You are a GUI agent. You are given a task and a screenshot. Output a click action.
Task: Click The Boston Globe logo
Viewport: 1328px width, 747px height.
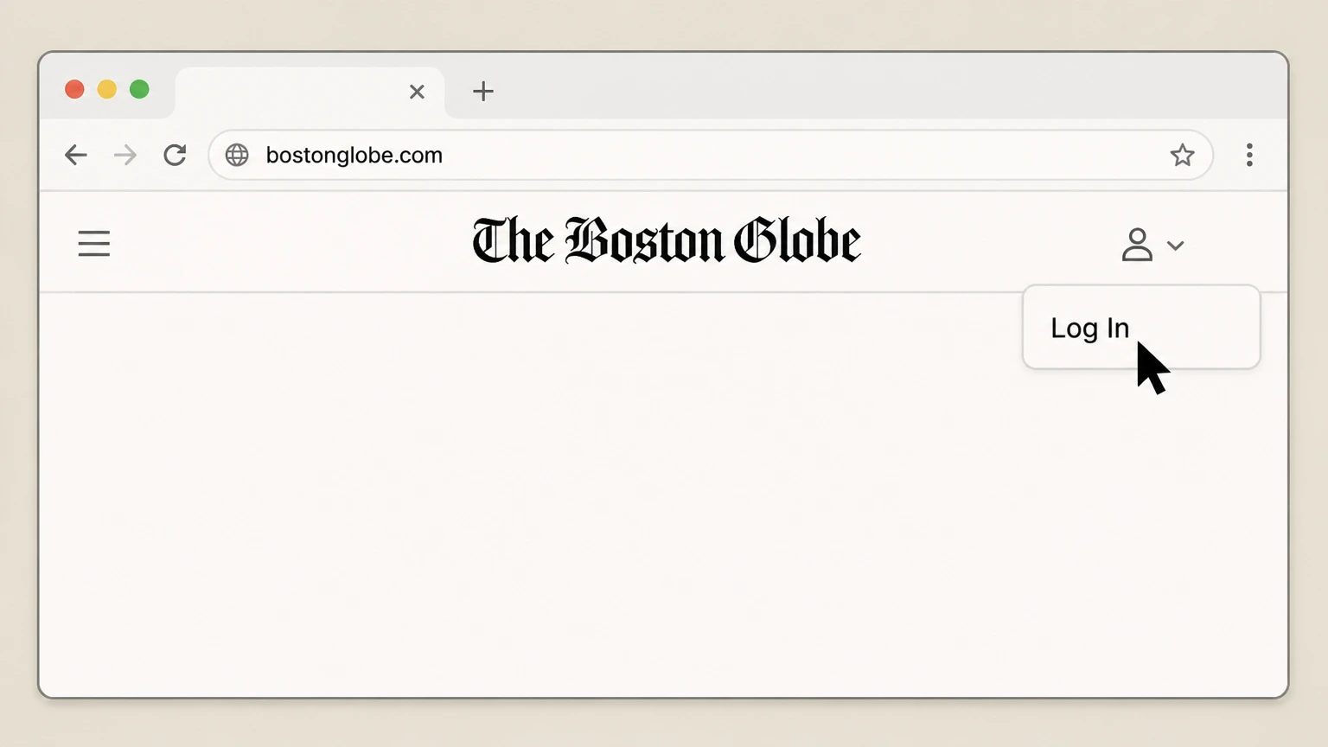(x=667, y=240)
